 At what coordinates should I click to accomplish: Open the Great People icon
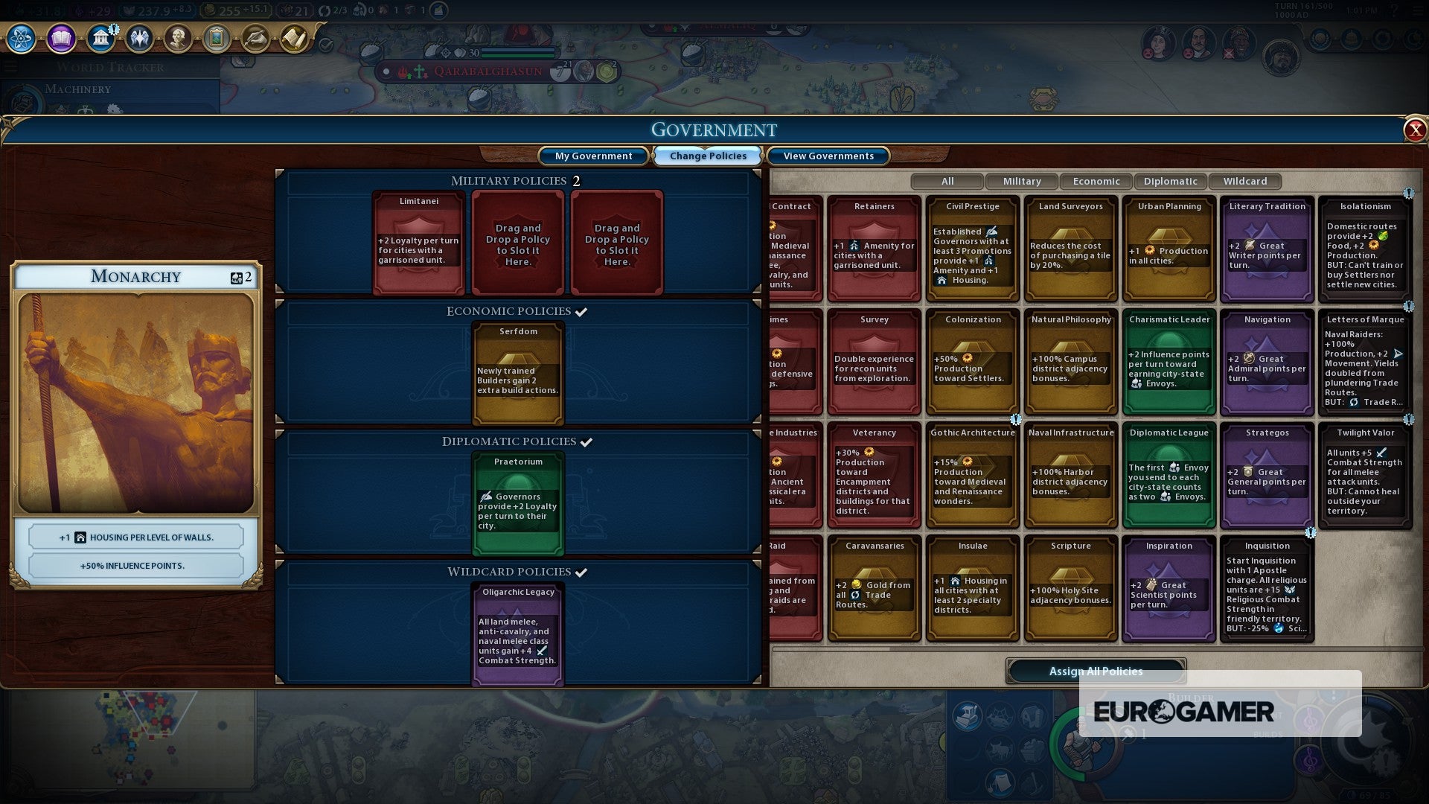coord(178,38)
